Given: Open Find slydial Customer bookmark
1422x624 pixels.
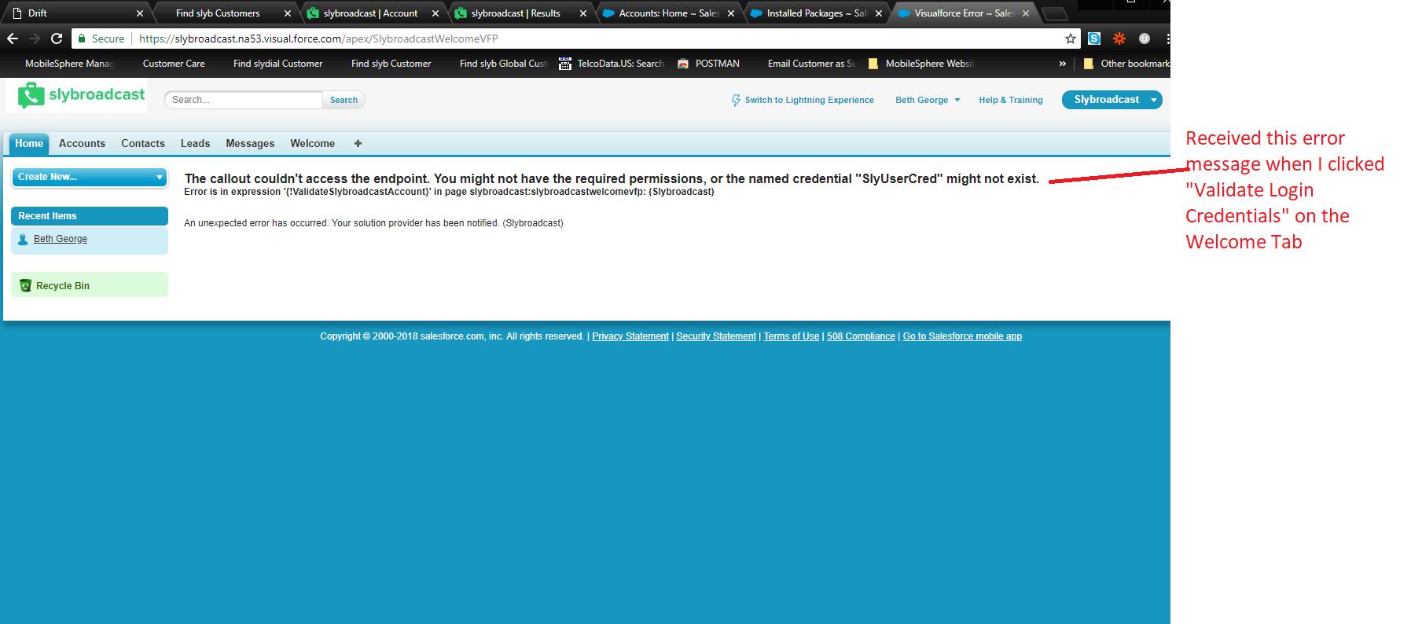Looking at the screenshot, I should (x=277, y=64).
